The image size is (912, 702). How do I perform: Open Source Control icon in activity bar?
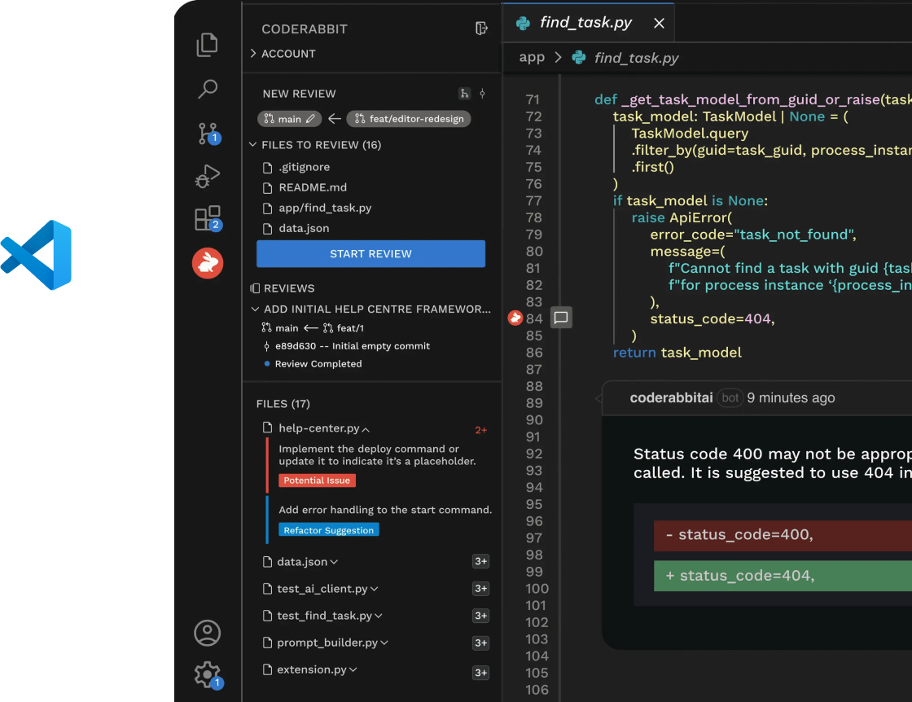pyautogui.click(x=208, y=134)
